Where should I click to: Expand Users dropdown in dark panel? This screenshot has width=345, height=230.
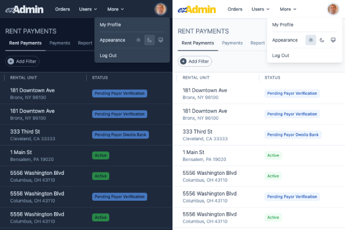click(x=88, y=9)
